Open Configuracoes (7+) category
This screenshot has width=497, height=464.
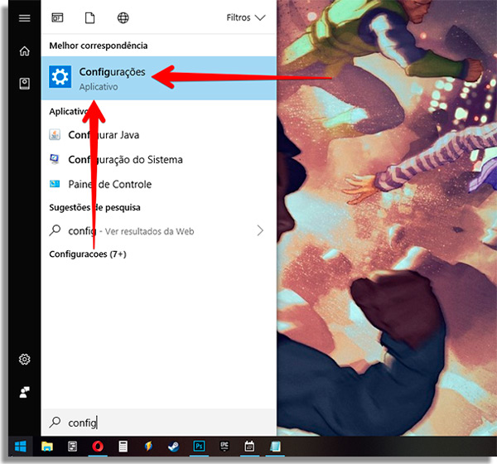coord(88,254)
